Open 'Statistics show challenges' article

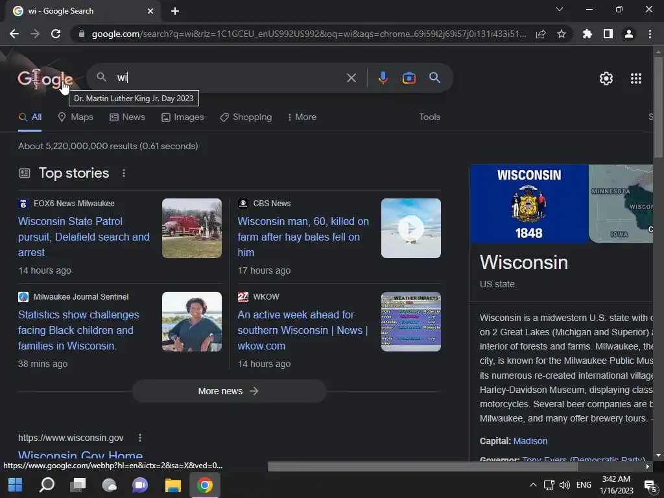click(x=78, y=330)
